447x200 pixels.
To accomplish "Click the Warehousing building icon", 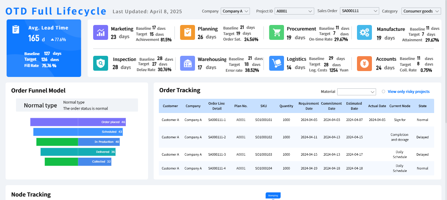I will point(187,63).
